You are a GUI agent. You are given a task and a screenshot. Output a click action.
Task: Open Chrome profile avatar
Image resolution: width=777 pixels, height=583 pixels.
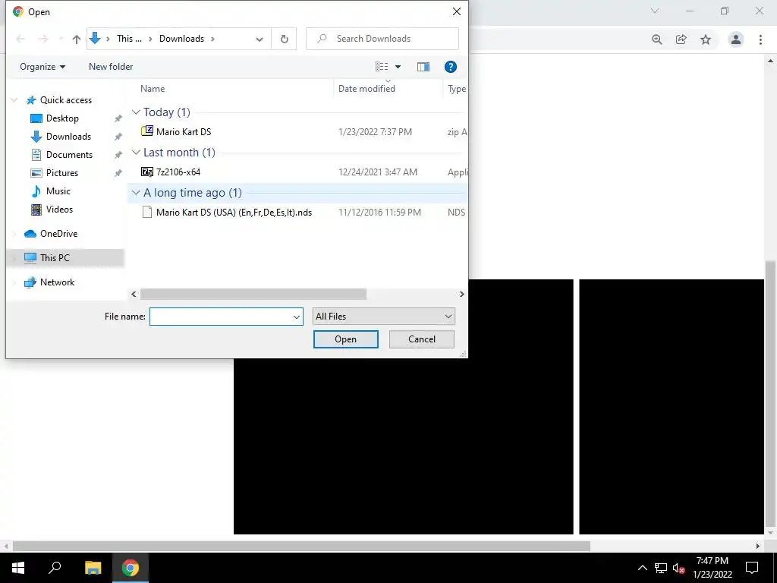(736, 39)
